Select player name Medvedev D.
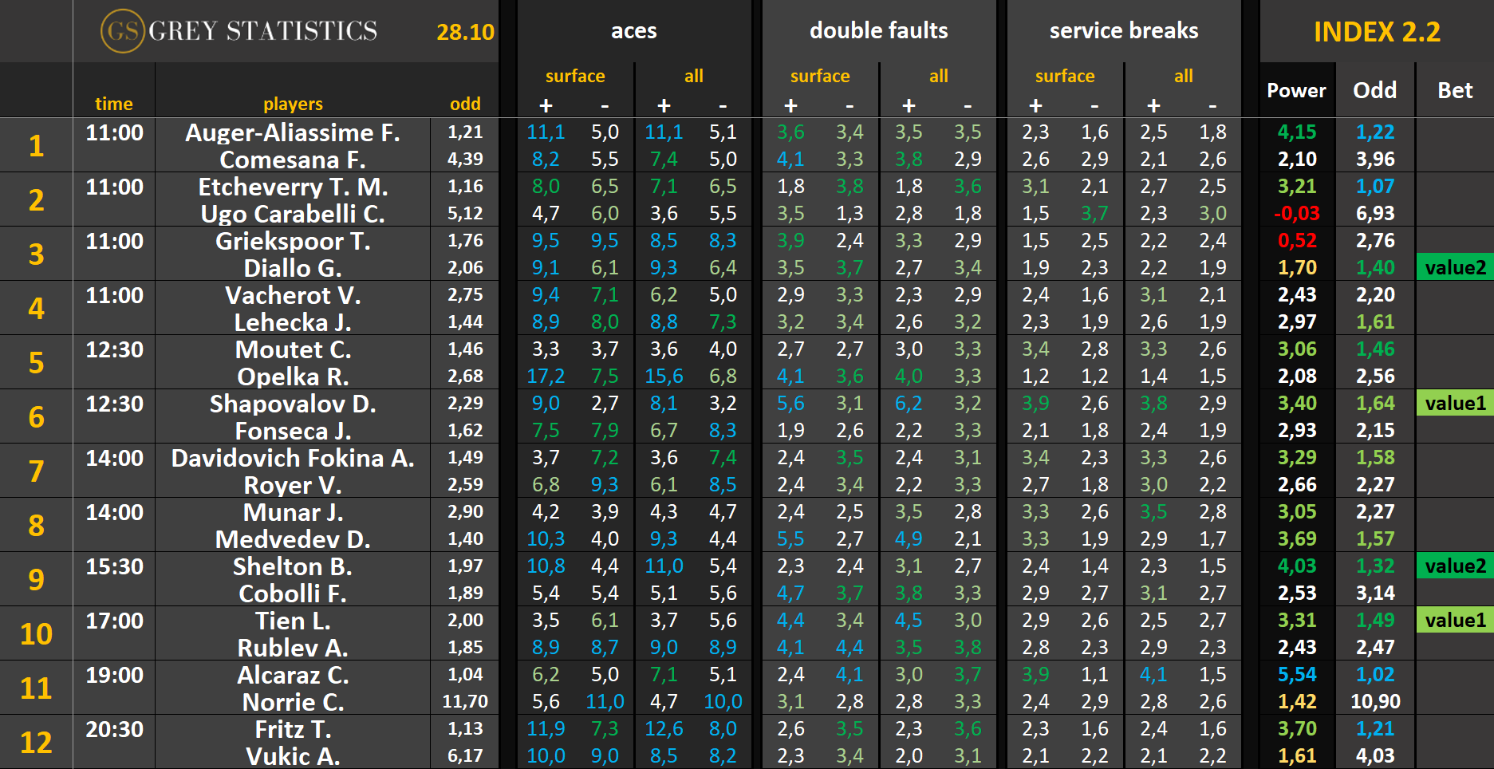Screen dimensions: 1494x769 293,539
